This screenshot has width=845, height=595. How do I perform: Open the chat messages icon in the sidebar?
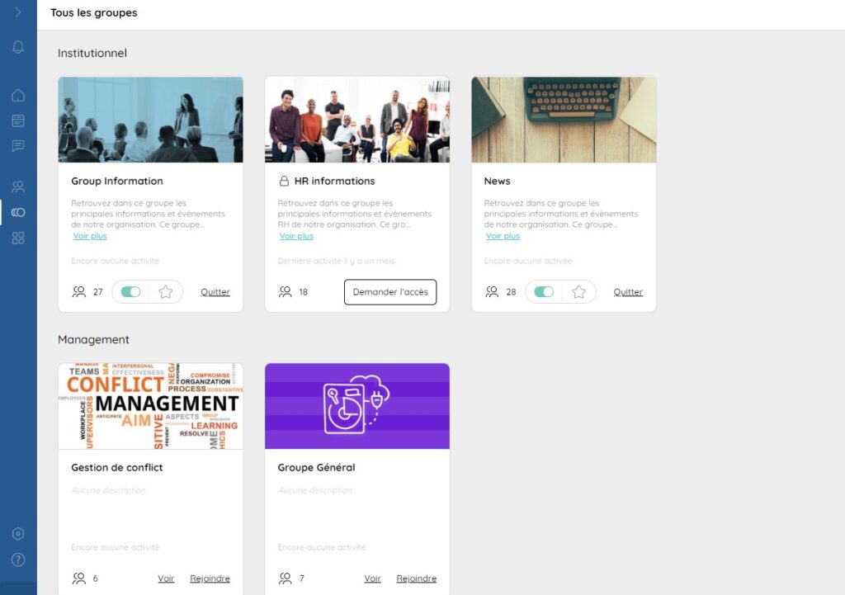point(18,146)
